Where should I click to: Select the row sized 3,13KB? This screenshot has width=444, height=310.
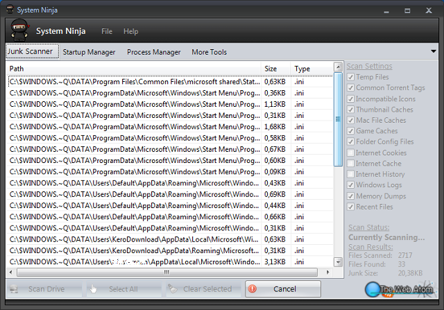(x=170, y=262)
